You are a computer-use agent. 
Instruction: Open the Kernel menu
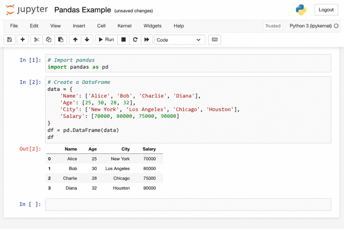click(x=124, y=26)
